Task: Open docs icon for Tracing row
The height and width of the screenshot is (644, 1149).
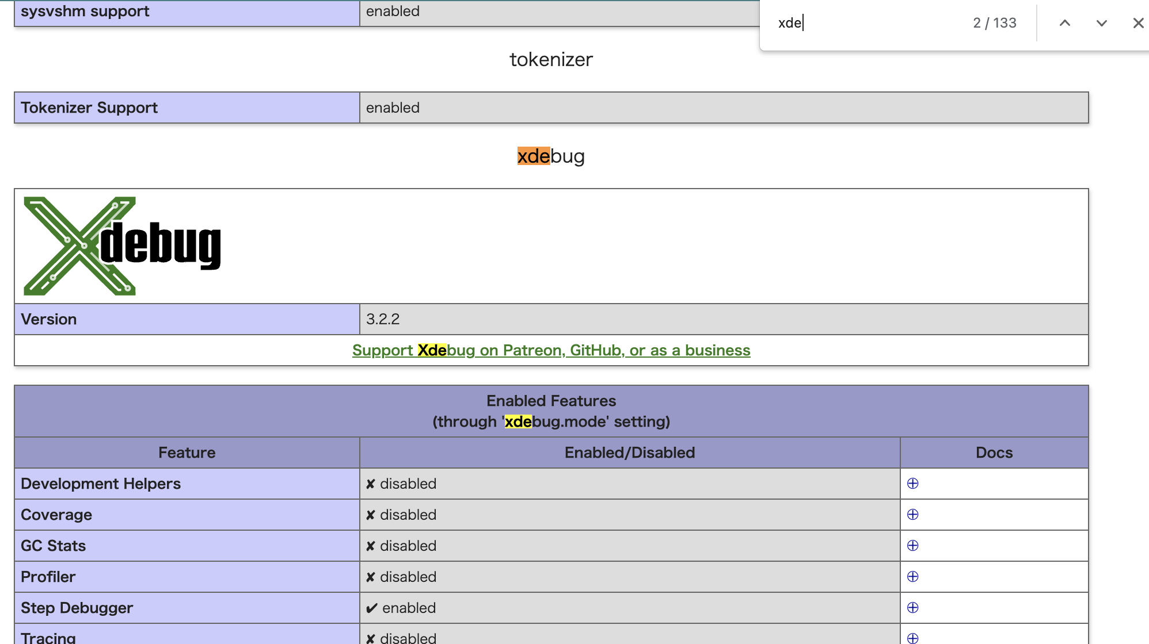Action: (912, 638)
